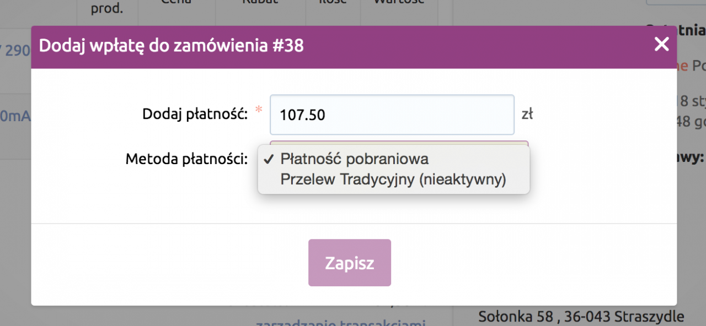This screenshot has width=706, height=326.
Task: Save the payment with Zapisz button
Action: pos(350,263)
